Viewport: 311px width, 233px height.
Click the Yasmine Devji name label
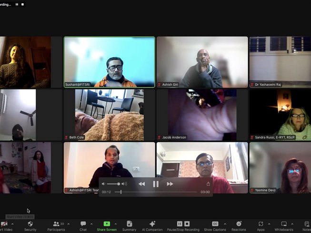click(265, 190)
